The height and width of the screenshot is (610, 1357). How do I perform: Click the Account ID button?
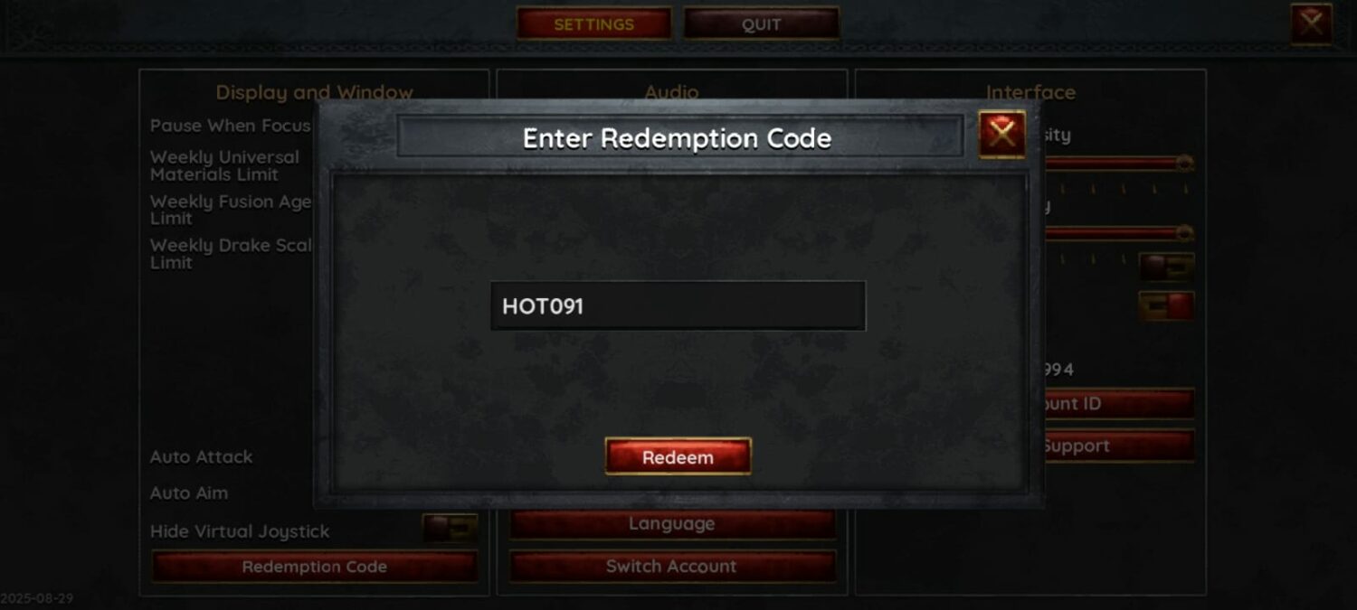pyautogui.click(x=1119, y=404)
